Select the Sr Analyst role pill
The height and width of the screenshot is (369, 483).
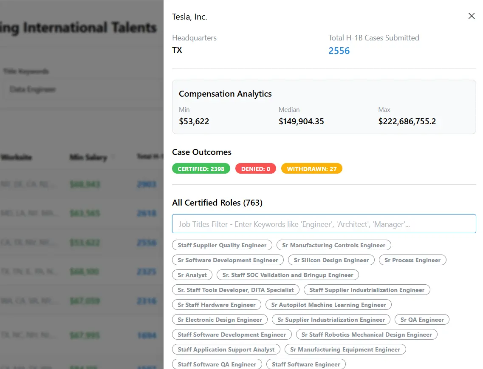click(192, 275)
